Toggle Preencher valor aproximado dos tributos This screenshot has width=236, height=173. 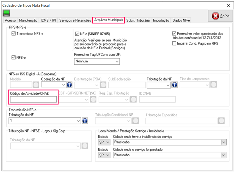(x=174, y=34)
